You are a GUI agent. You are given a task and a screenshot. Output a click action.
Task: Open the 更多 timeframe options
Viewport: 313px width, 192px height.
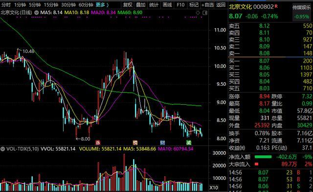[x=102, y=4]
